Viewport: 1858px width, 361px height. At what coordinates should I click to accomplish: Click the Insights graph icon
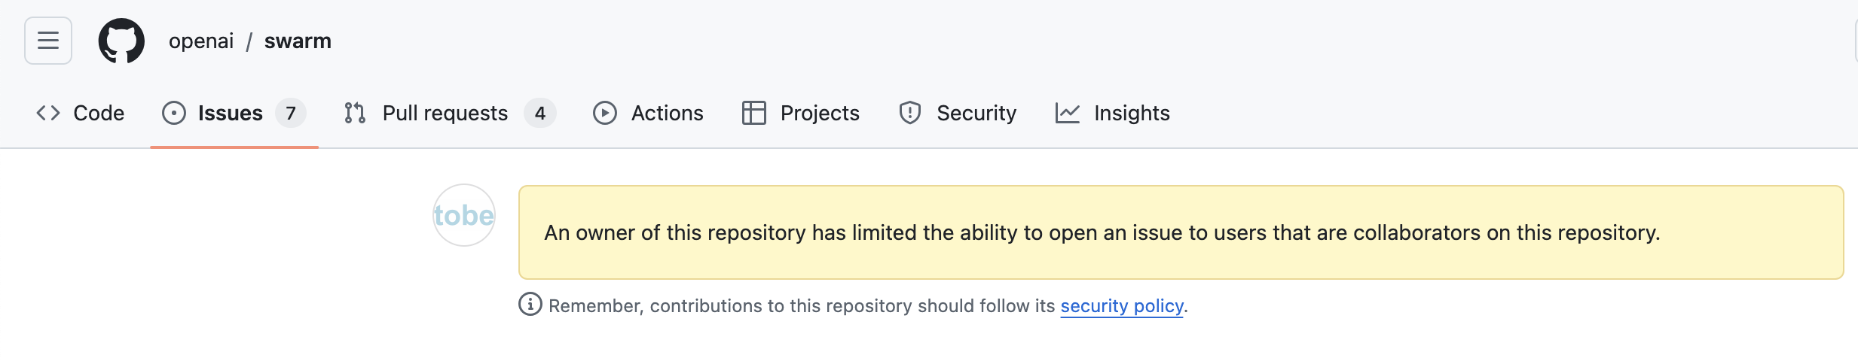1068,113
